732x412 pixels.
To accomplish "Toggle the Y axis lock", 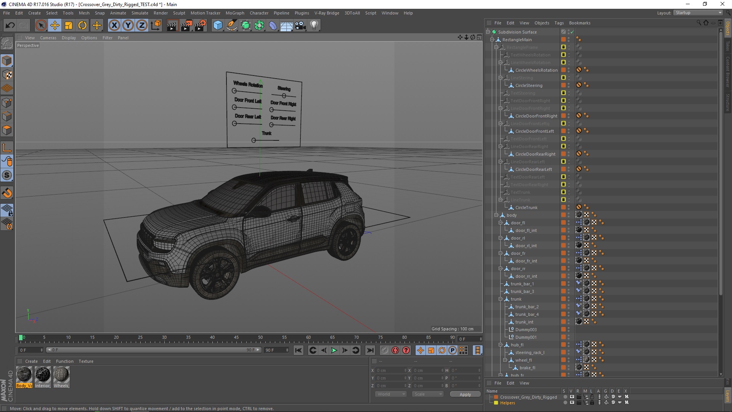I will [128, 26].
